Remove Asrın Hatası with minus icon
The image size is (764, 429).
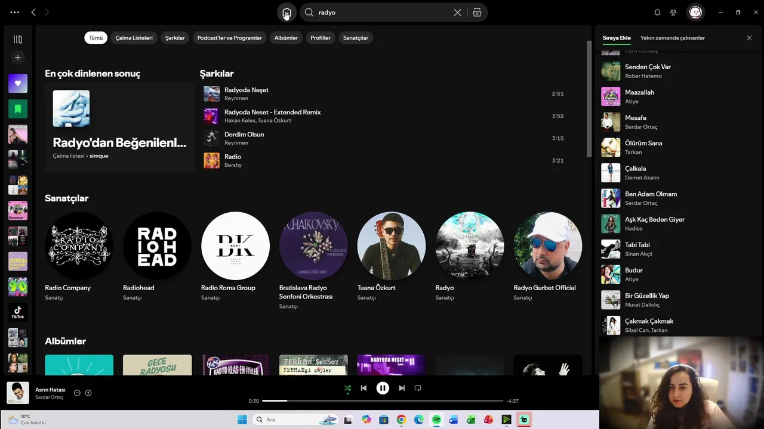pyautogui.click(x=77, y=393)
